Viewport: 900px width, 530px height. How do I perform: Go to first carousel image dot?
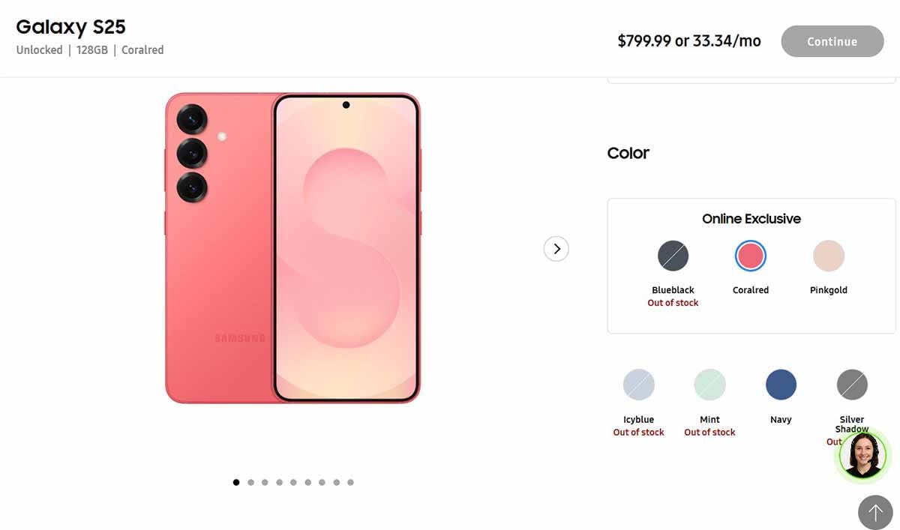coord(236,482)
